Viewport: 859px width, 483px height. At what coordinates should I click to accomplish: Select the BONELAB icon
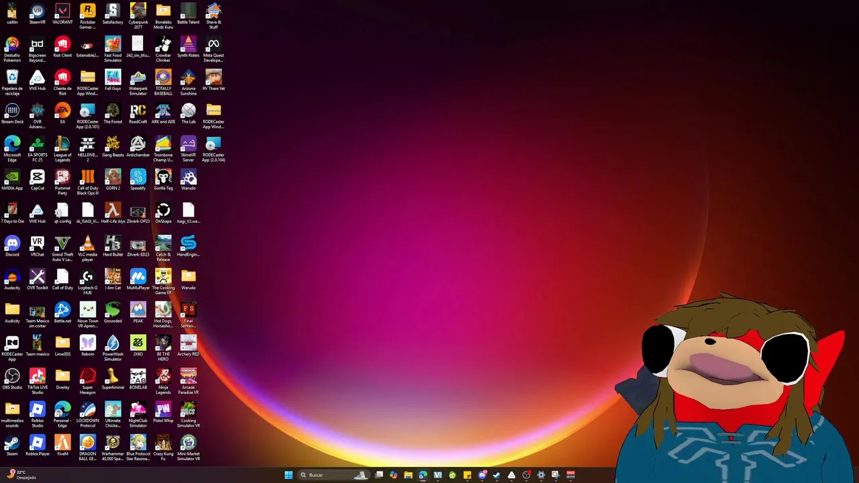tap(138, 379)
